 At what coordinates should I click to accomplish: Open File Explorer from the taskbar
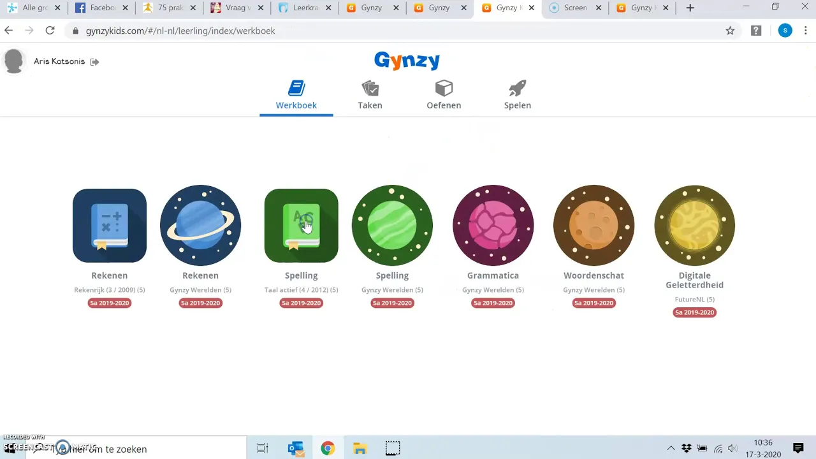(360, 448)
